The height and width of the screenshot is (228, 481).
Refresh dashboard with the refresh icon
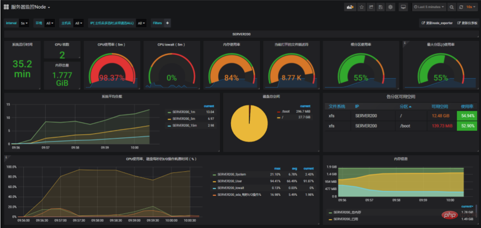461,7
